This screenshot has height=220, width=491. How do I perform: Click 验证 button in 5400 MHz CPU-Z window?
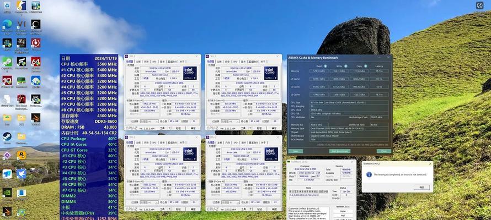click(x=178, y=128)
